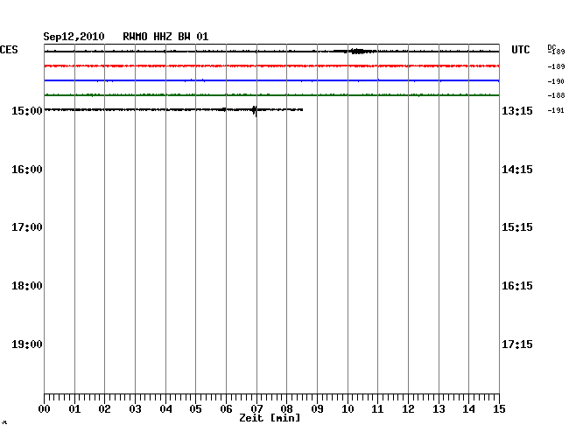Click the 05 minute axis tick label
The image size is (569, 432).
(x=195, y=409)
